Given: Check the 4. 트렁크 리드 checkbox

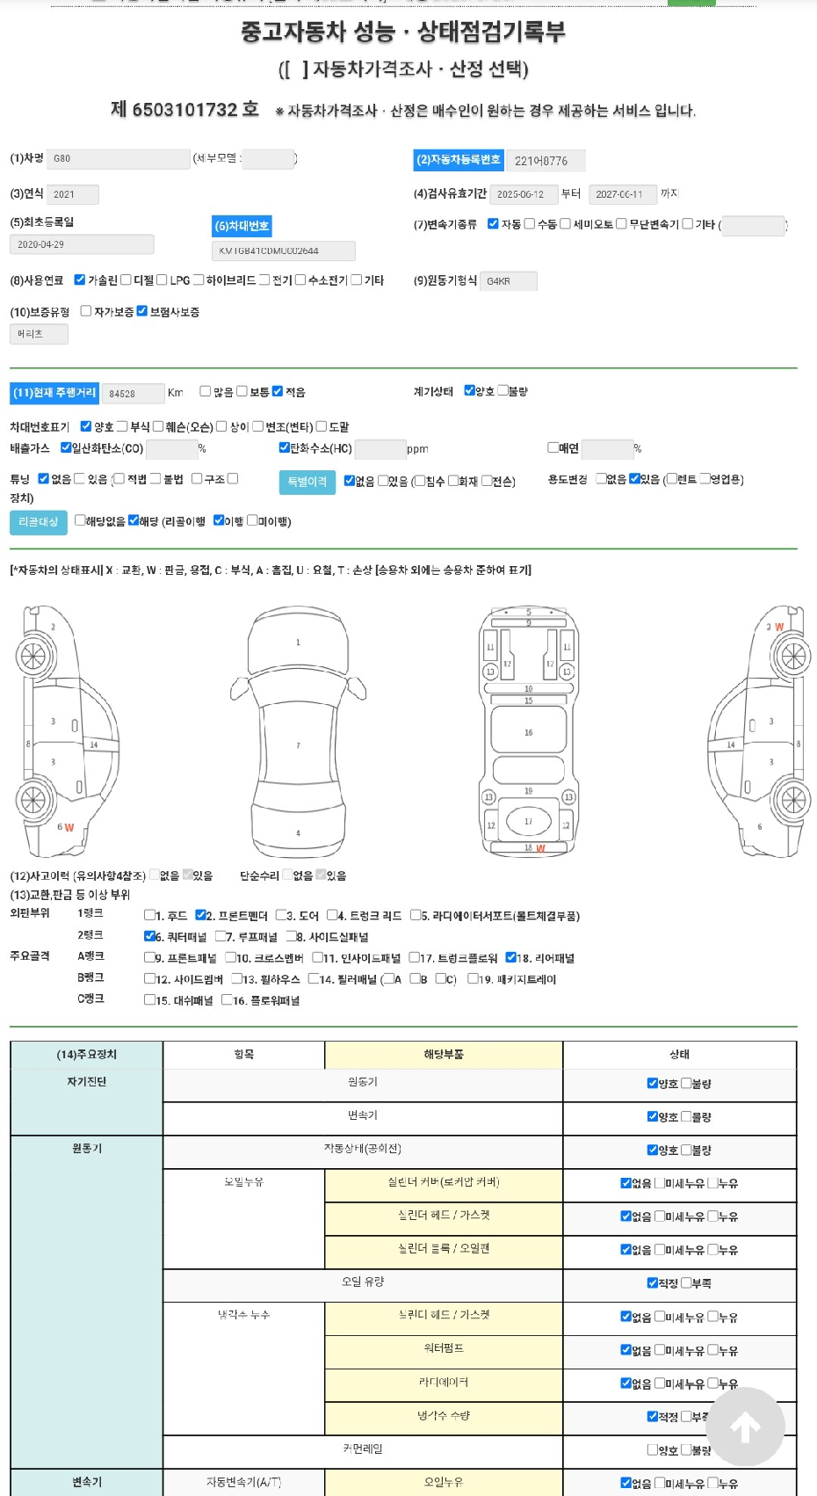Looking at the screenshot, I should click(332, 916).
